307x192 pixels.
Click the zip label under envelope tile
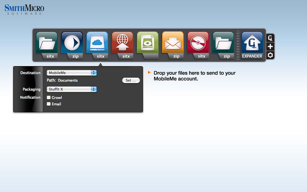[176, 56]
